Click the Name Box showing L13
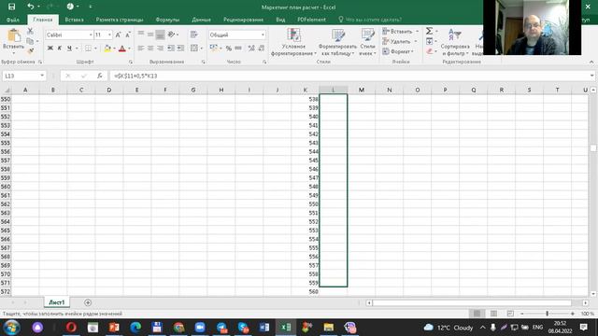 pos(24,76)
